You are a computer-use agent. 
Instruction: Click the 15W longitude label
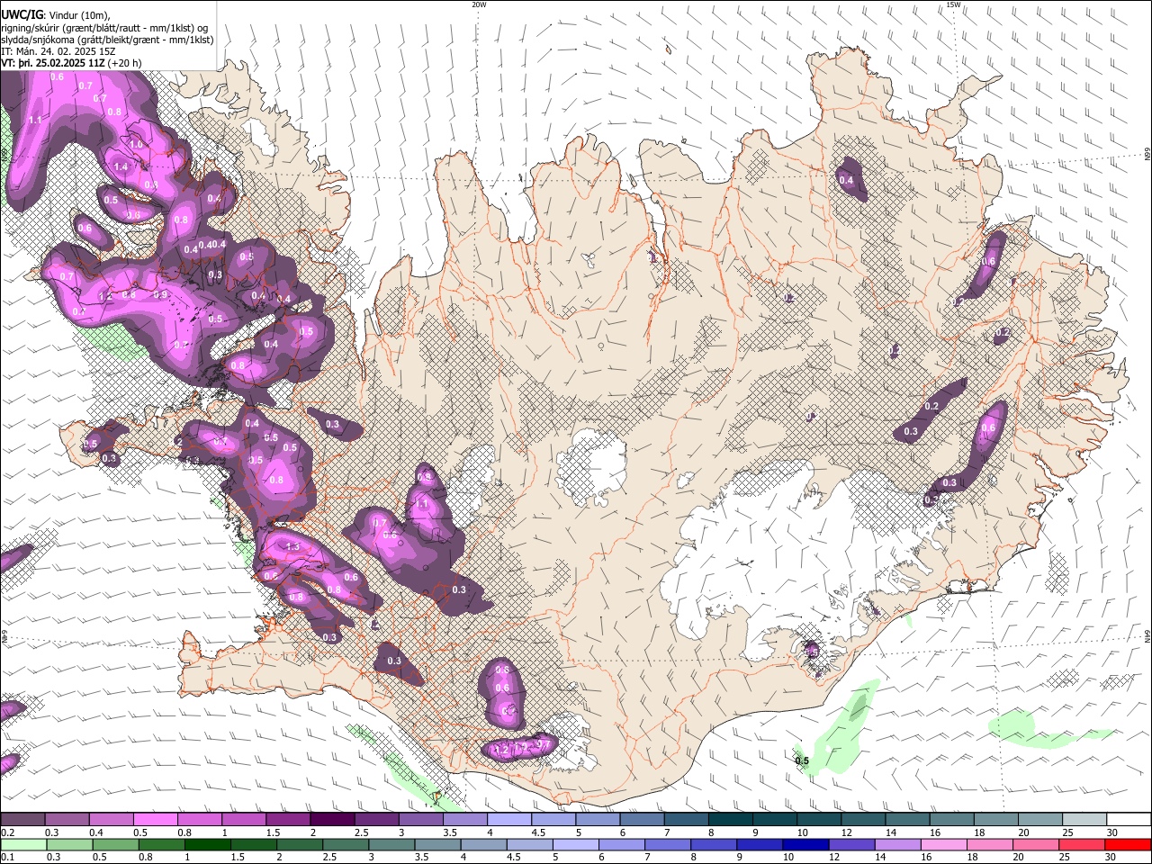coord(953,4)
